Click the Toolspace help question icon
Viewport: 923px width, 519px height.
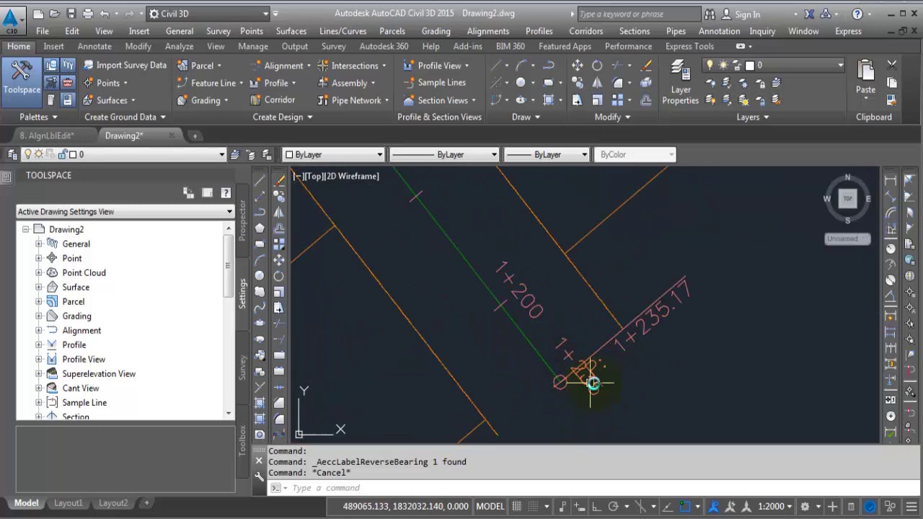tap(226, 192)
